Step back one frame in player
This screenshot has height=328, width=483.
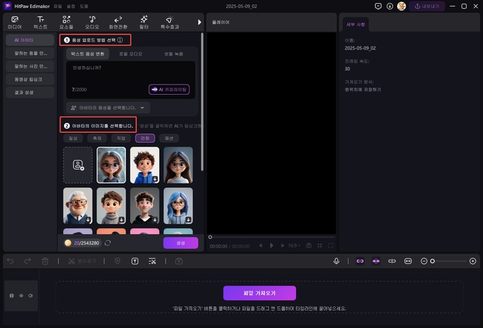click(x=261, y=246)
